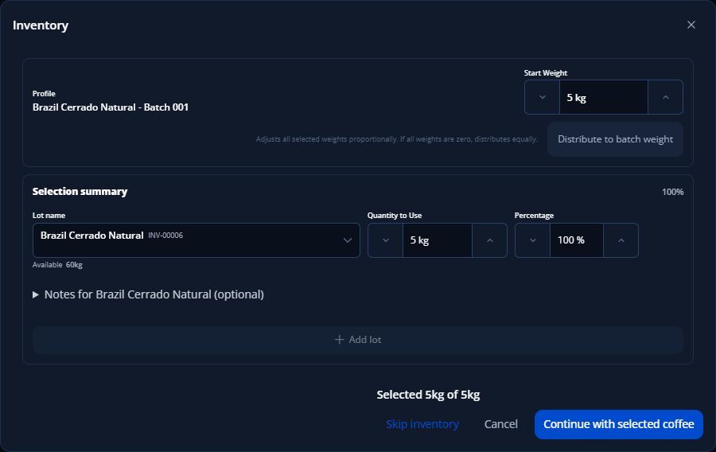Click the 100% selection summary value
This screenshot has width=716, height=452.
click(x=672, y=192)
